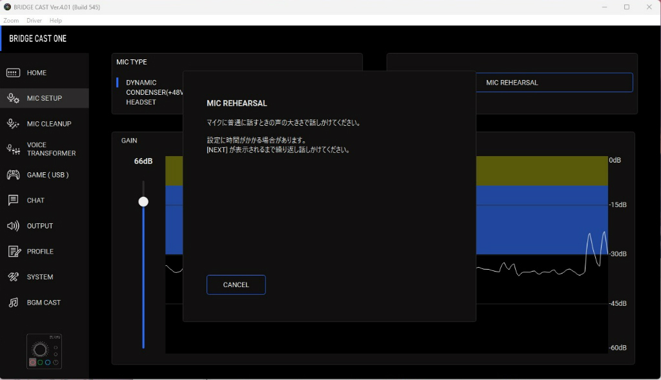Click the -60dB level label

pos(618,348)
